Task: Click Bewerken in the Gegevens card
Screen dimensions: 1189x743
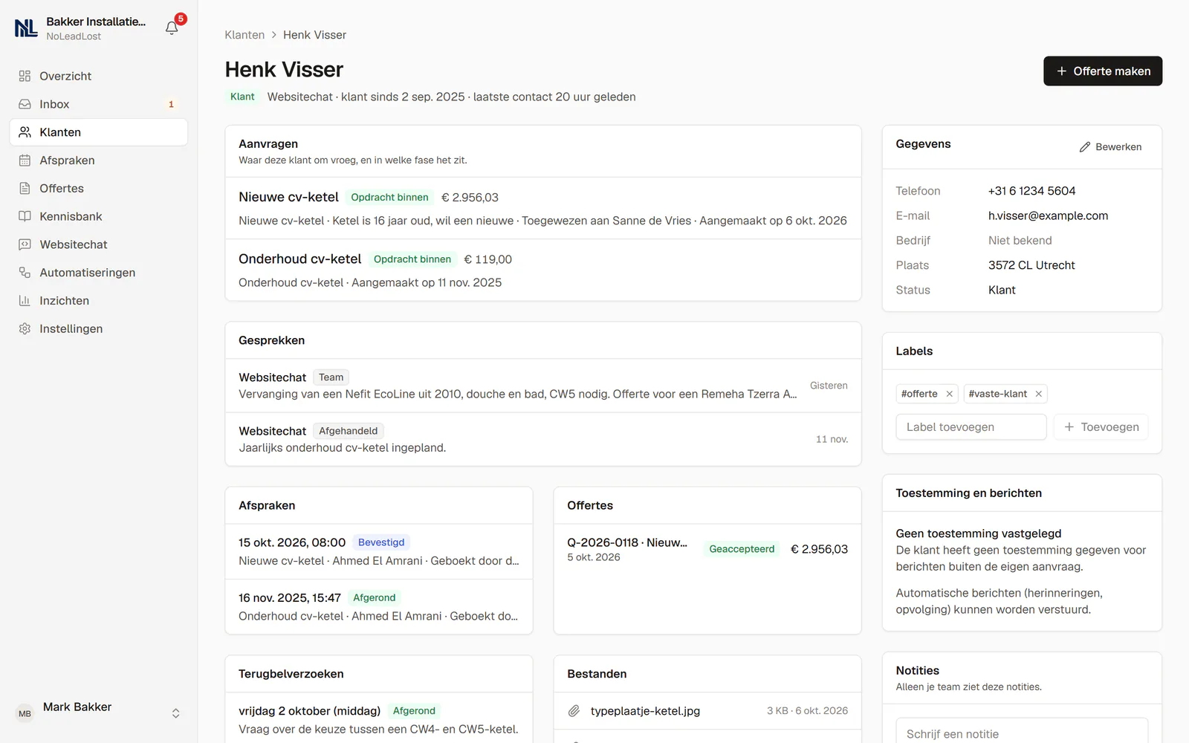Action: (x=1110, y=147)
